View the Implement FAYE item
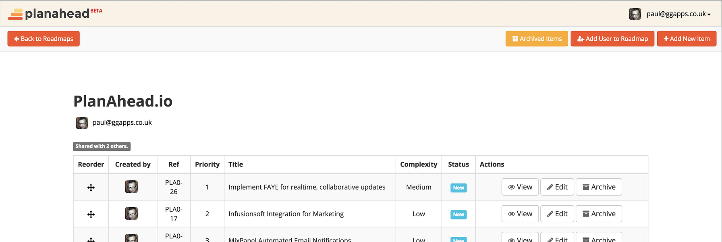 (520, 187)
